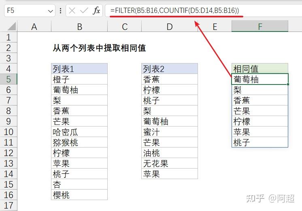The height and width of the screenshot is (211, 302).
Task: Select cell 蜜汁 in list 2
Action: pos(170,132)
